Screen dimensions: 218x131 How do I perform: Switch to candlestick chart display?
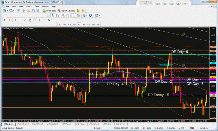(x=53, y=15)
